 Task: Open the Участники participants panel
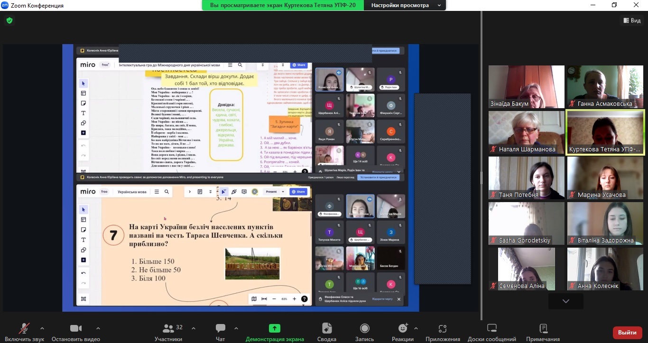(168, 332)
